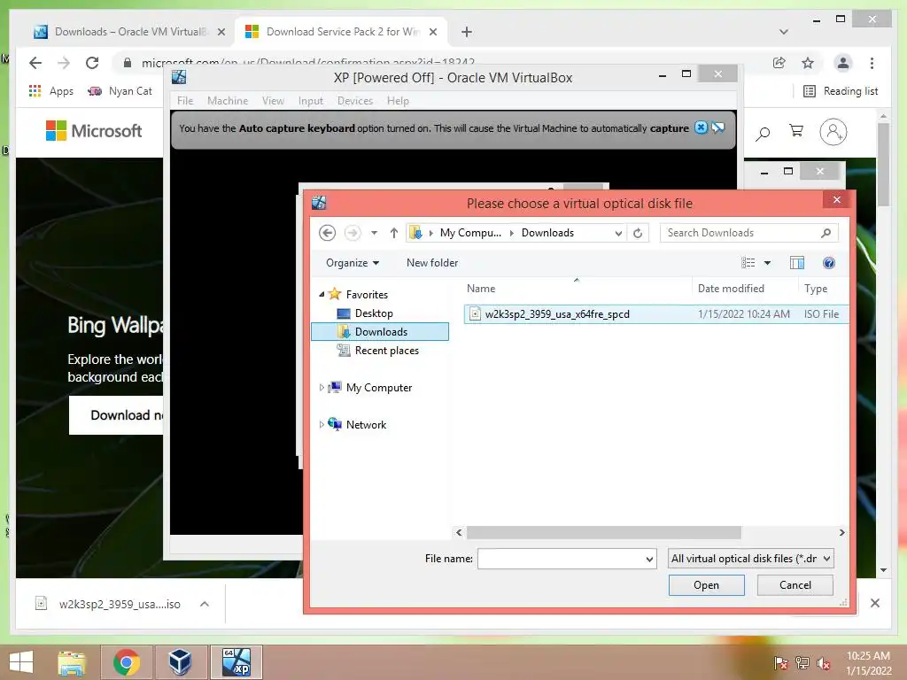This screenshot has width=907, height=680.
Task: Dismiss the Auto capture keyboard notification
Action: tap(701, 127)
